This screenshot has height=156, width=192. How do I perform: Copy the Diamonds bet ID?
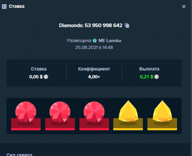pos(127,25)
